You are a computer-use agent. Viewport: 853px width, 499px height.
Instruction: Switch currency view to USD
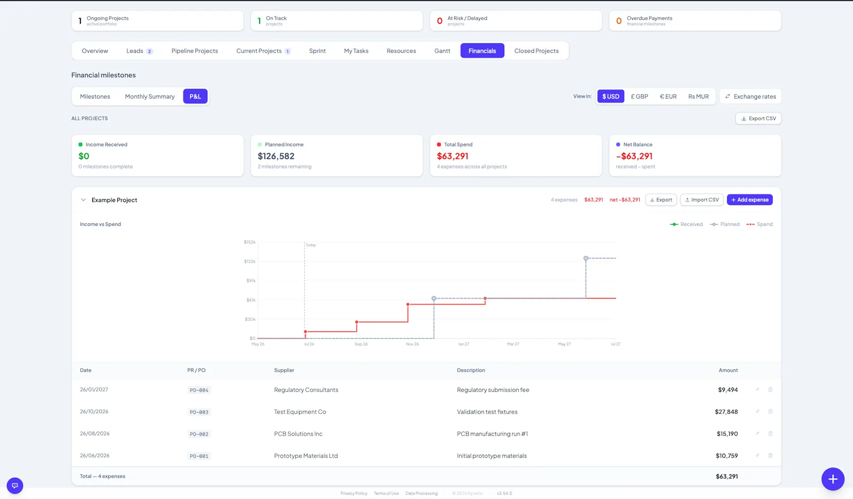[611, 96]
